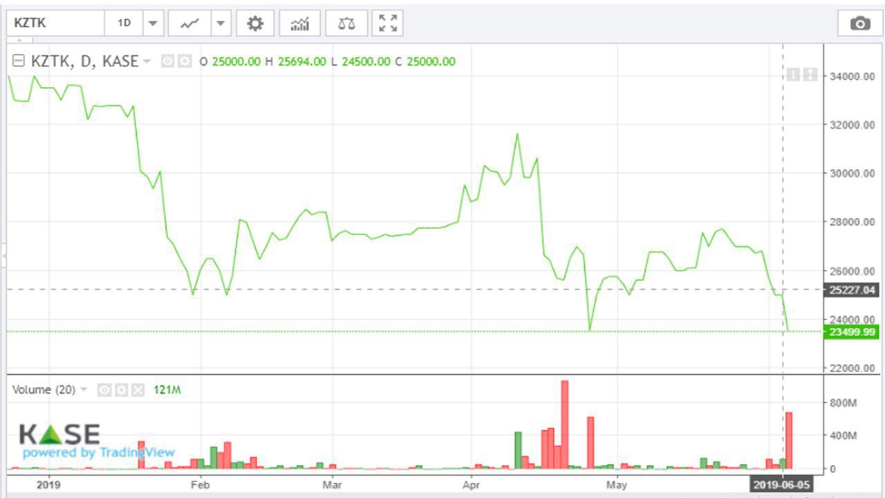885x498 pixels.
Task: Maximize the pane with the up-down arrows icon
Action: pyautogui.click(x=810, y=74)
